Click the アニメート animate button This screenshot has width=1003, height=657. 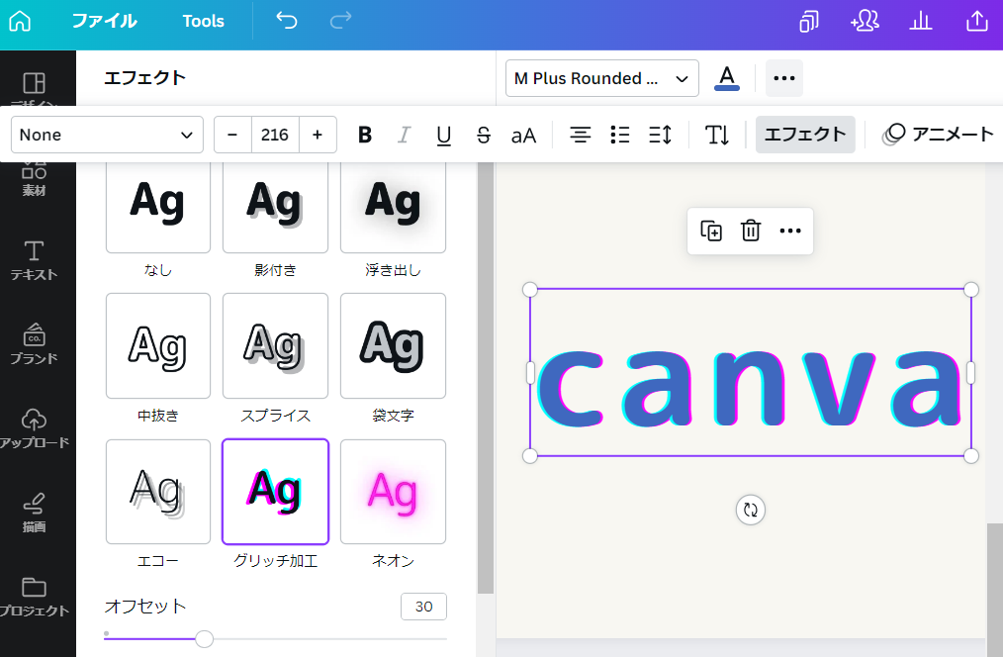tap(938, 135)
